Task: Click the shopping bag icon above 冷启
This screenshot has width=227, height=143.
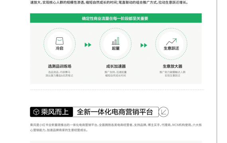Action: click(x=59, y=41)
